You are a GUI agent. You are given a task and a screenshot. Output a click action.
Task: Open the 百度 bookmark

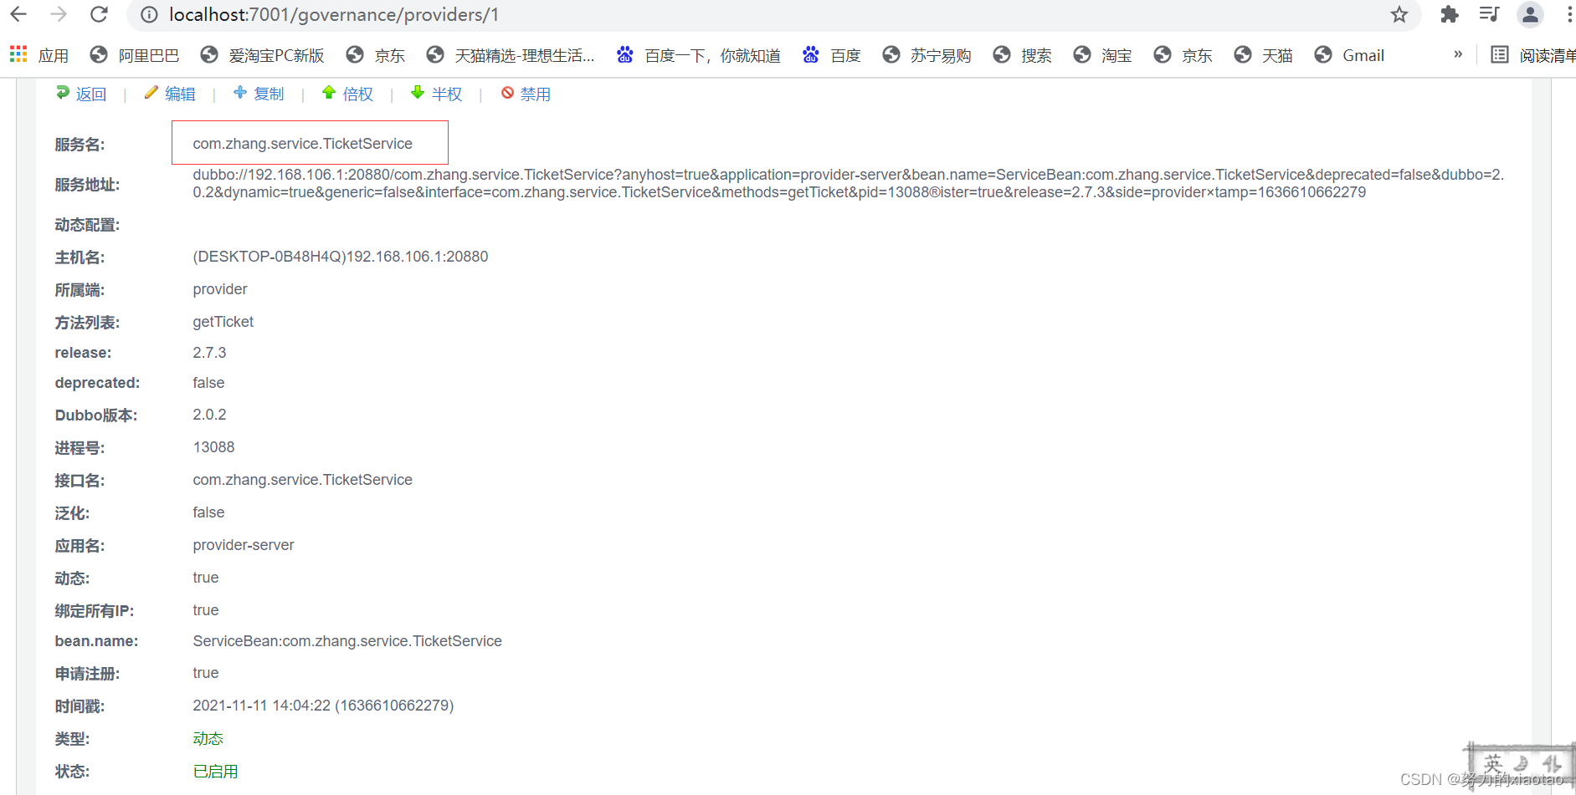tap(831, 55)
